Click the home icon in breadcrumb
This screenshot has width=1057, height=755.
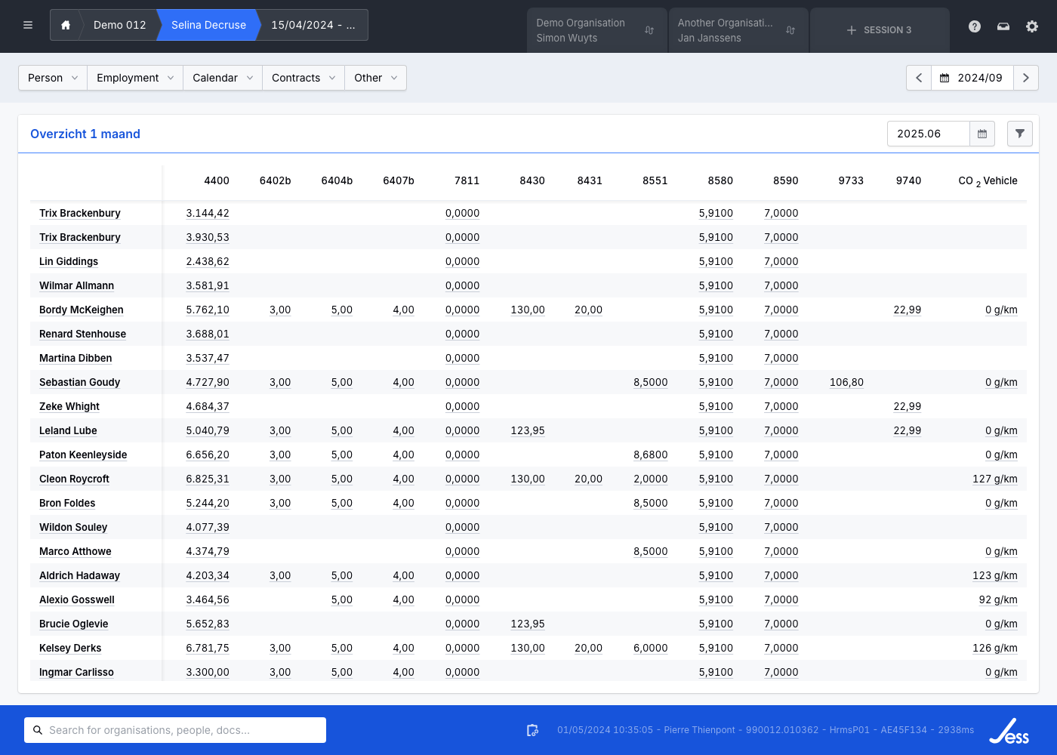(x=66, y=25)
